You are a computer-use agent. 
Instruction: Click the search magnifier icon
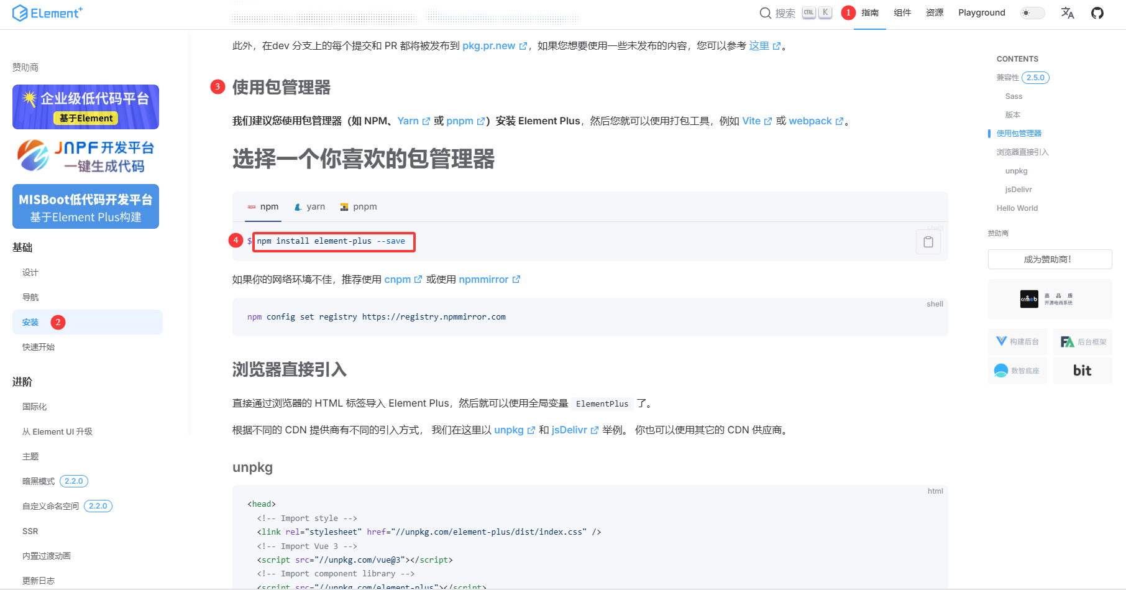click(766, 13)
